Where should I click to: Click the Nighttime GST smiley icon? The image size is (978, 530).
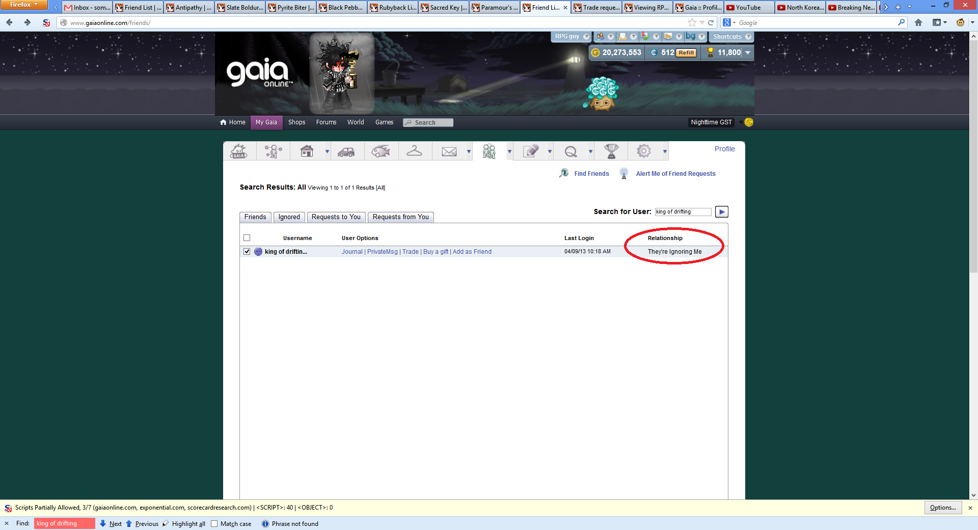pos(749,122)
